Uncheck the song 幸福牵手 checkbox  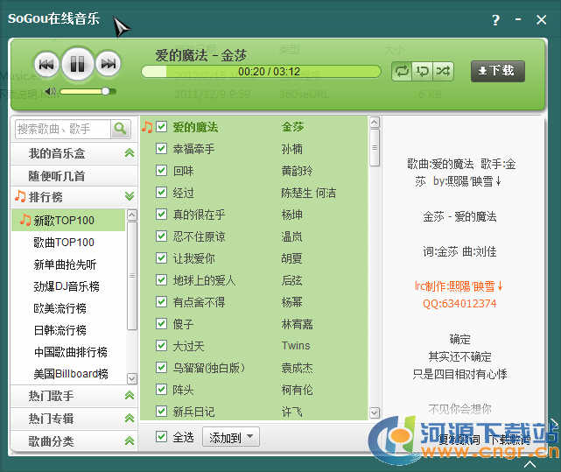(161, 149)
